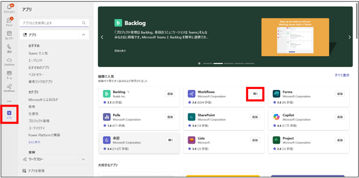Select 生産性 category
The width and height of the screenshot is (359, 178).
[33, 114]
